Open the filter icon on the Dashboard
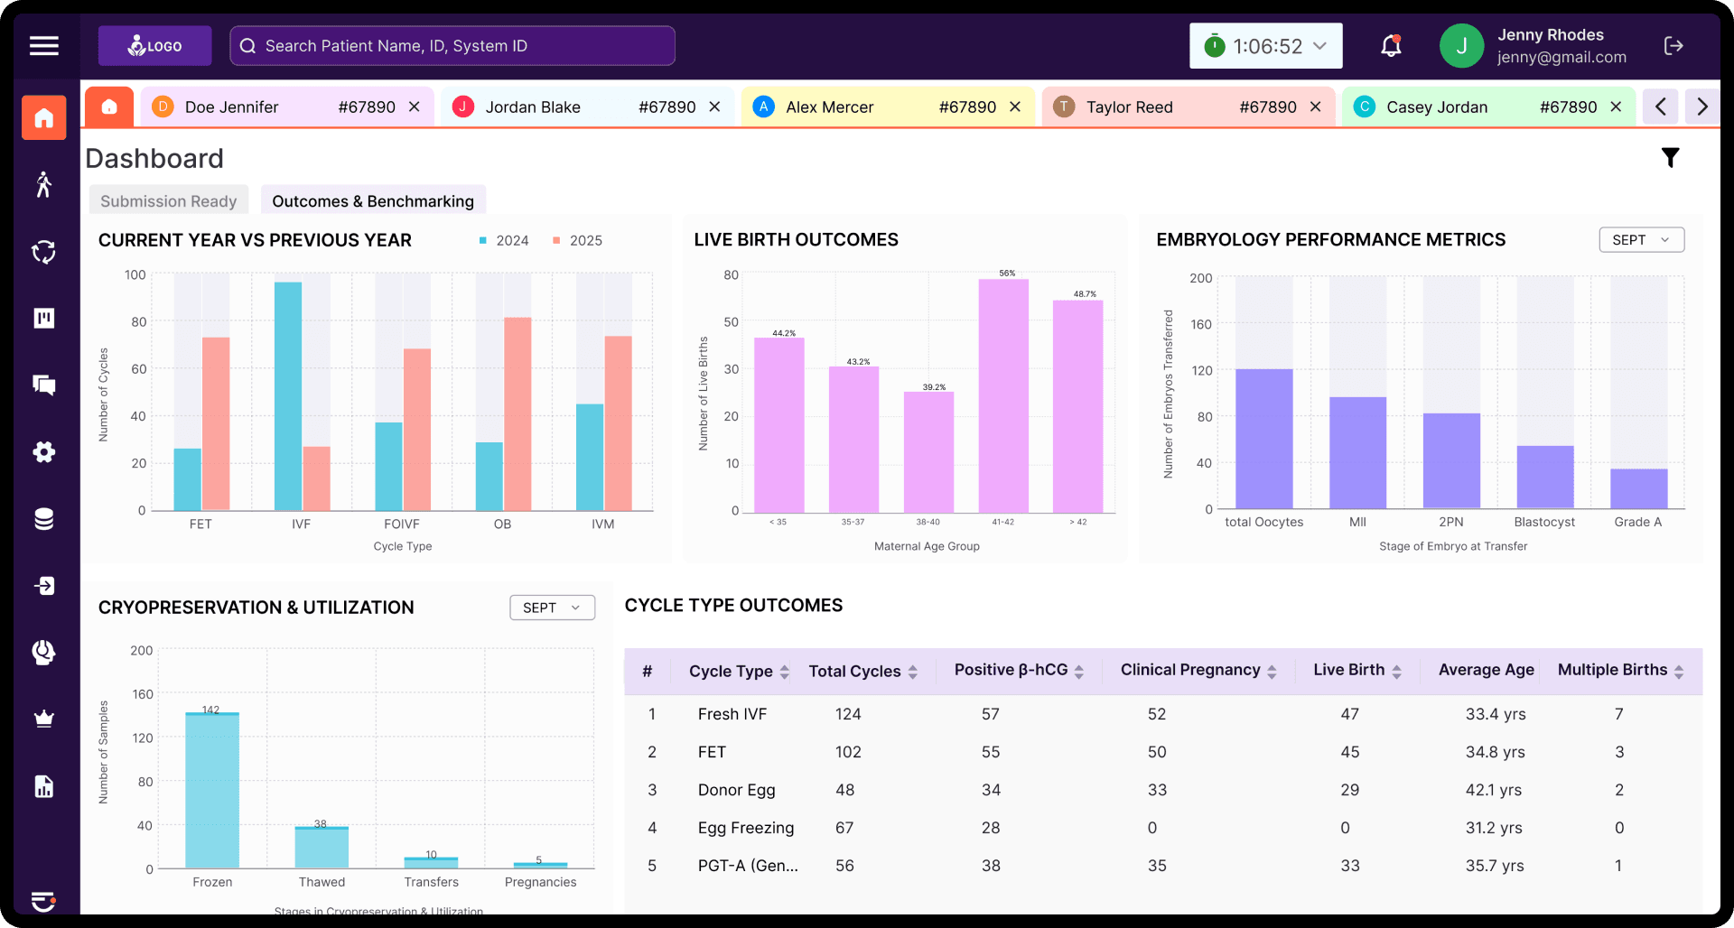Viewport: 1734px width, 928px height. [x=1671, y=157]
